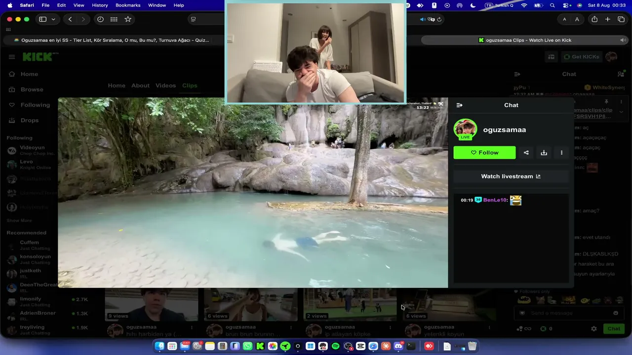Open Home in Kick sidebar
This screenshot has height=355, width=632.
coord(29,74)
